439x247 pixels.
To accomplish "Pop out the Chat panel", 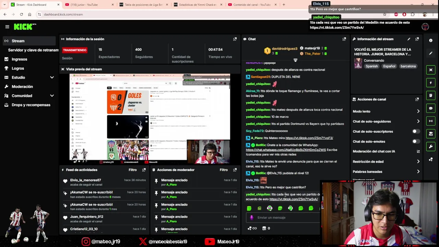I will point(344,39).
